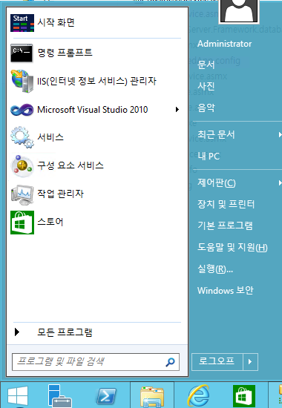This screenshot has height=408, width=282.
Task: Click the Administrator user picture
Action: point(239,11)
